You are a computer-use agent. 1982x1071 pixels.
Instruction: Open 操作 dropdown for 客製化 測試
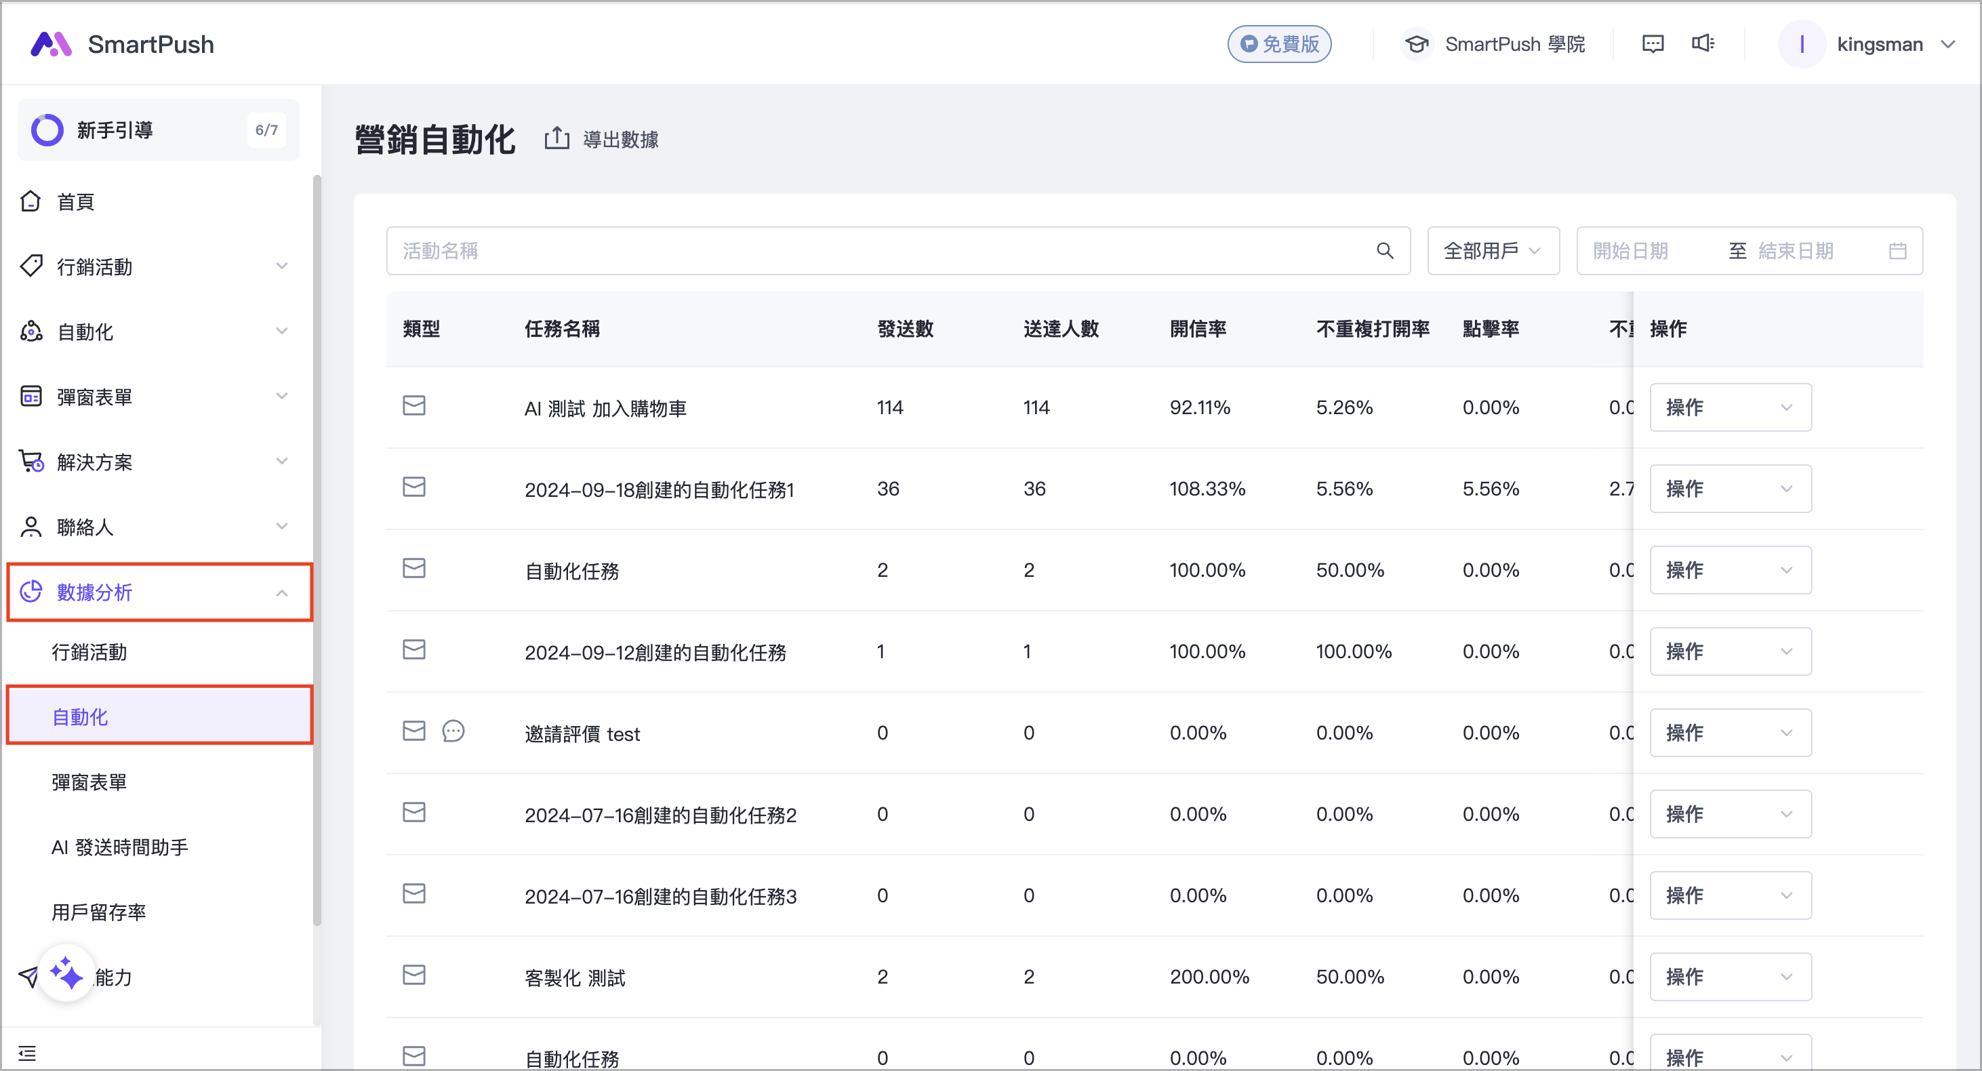(x=1730, y=976)
